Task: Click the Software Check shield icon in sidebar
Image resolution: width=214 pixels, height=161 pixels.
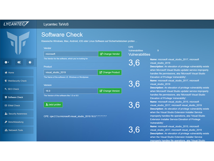Action: (x=6, y=97)
